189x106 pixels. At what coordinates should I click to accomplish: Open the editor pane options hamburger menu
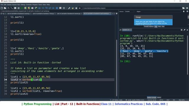117,14
